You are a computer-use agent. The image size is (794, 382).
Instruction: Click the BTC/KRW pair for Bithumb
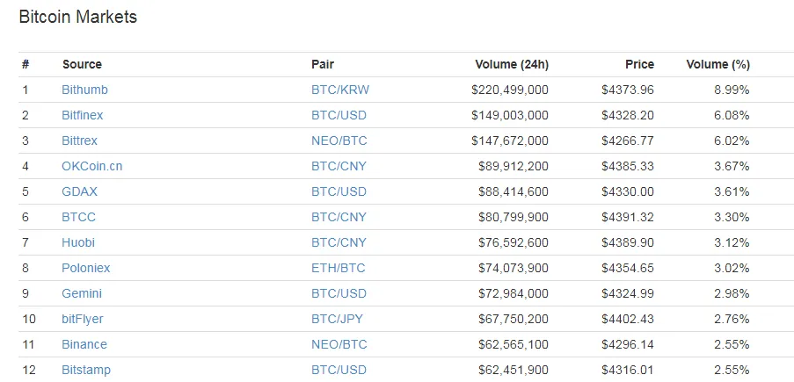point(340,90)
